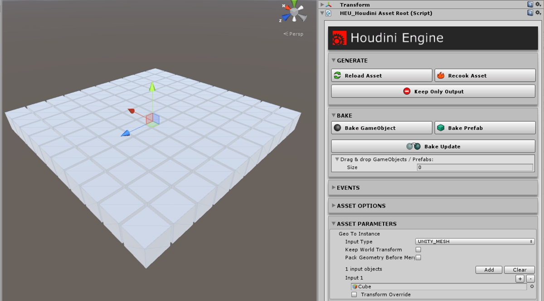Viewport: 544px width, 301px height.
Task: Click the Recook Asset button
Action: pos(485,75)
